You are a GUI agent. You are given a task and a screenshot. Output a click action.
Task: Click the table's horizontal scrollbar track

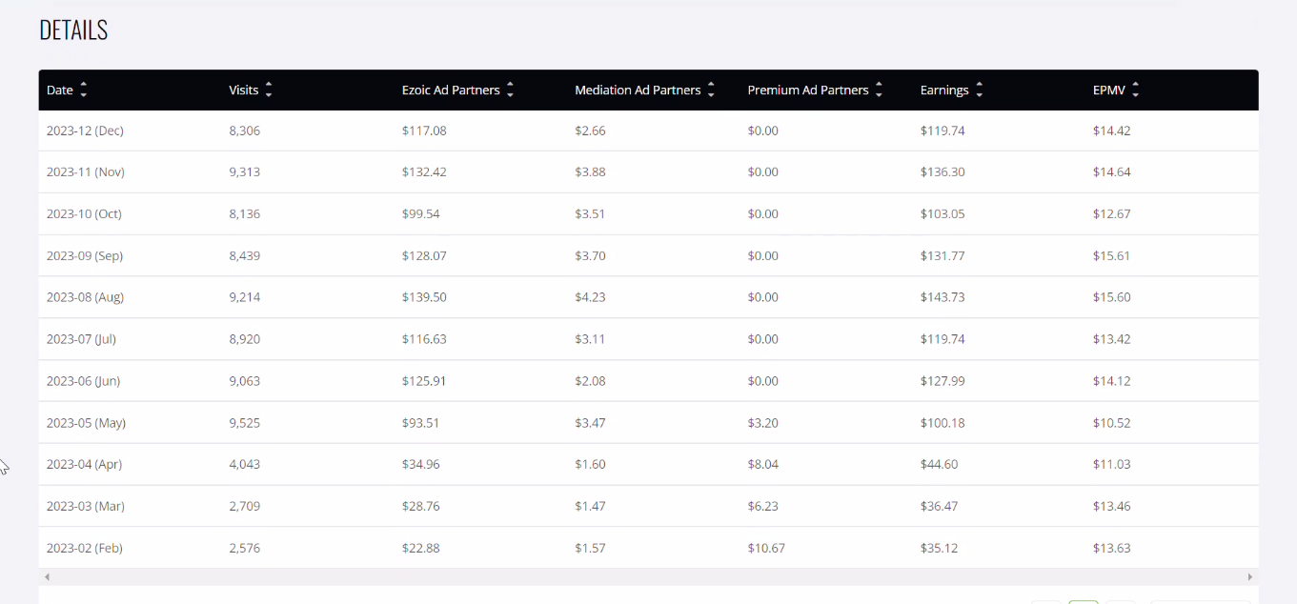pyautogui.click(x=648, y=576)
